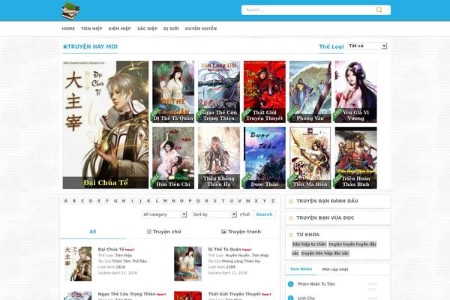Click small Dị Thế Tà Quân list thumbnail
Image resolution: width=450 pixels, height=300 pixels.
[x=188, y=264]
